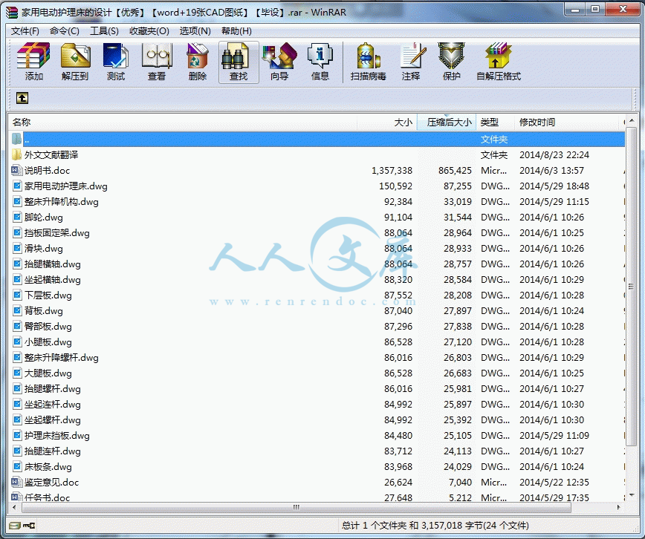The image size is (645, 539).
Task: Open the 命令(C) menu
Action: pos(64,31)
